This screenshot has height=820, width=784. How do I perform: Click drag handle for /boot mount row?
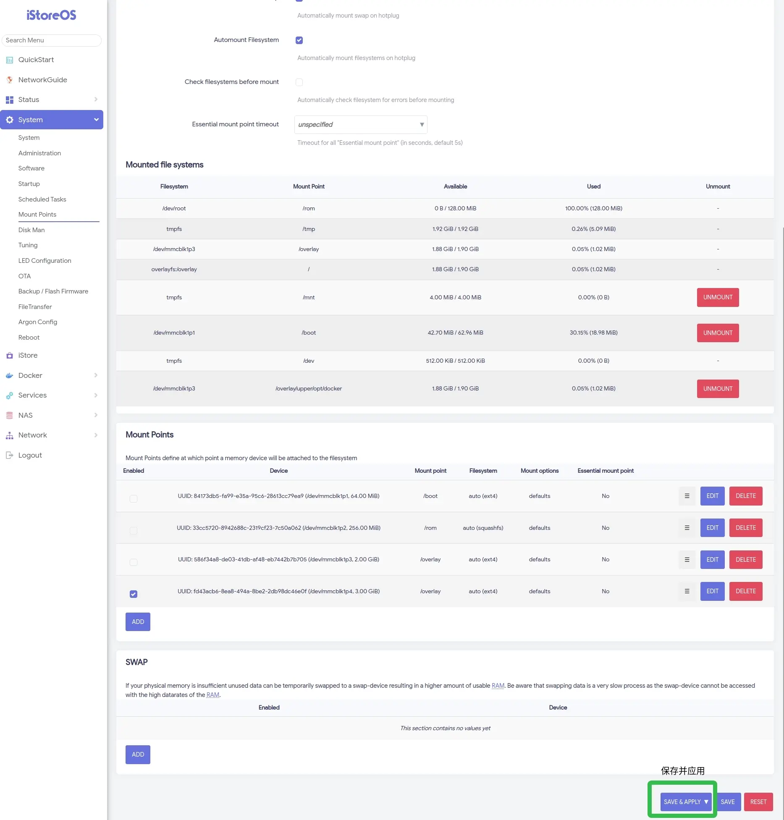pos(687,496)
